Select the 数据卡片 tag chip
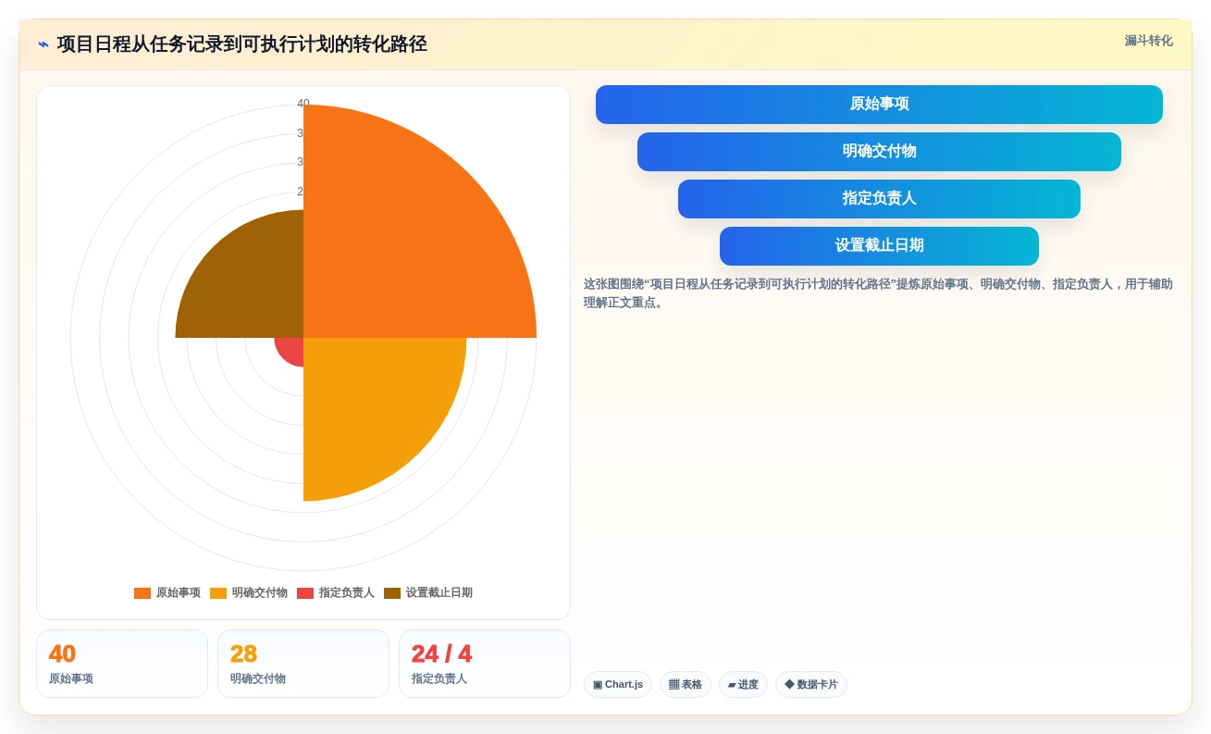Image resolution: width=1211 pixels, height=734 pixels. [811, 685]
